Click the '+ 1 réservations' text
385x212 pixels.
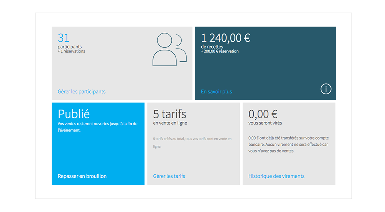click(x=72, y=51)
